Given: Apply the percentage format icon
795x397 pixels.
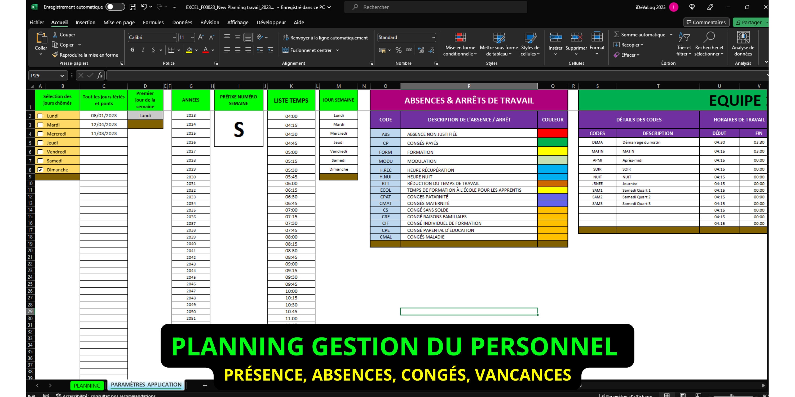Looking at the screenshot, I should tap(398, 50).
